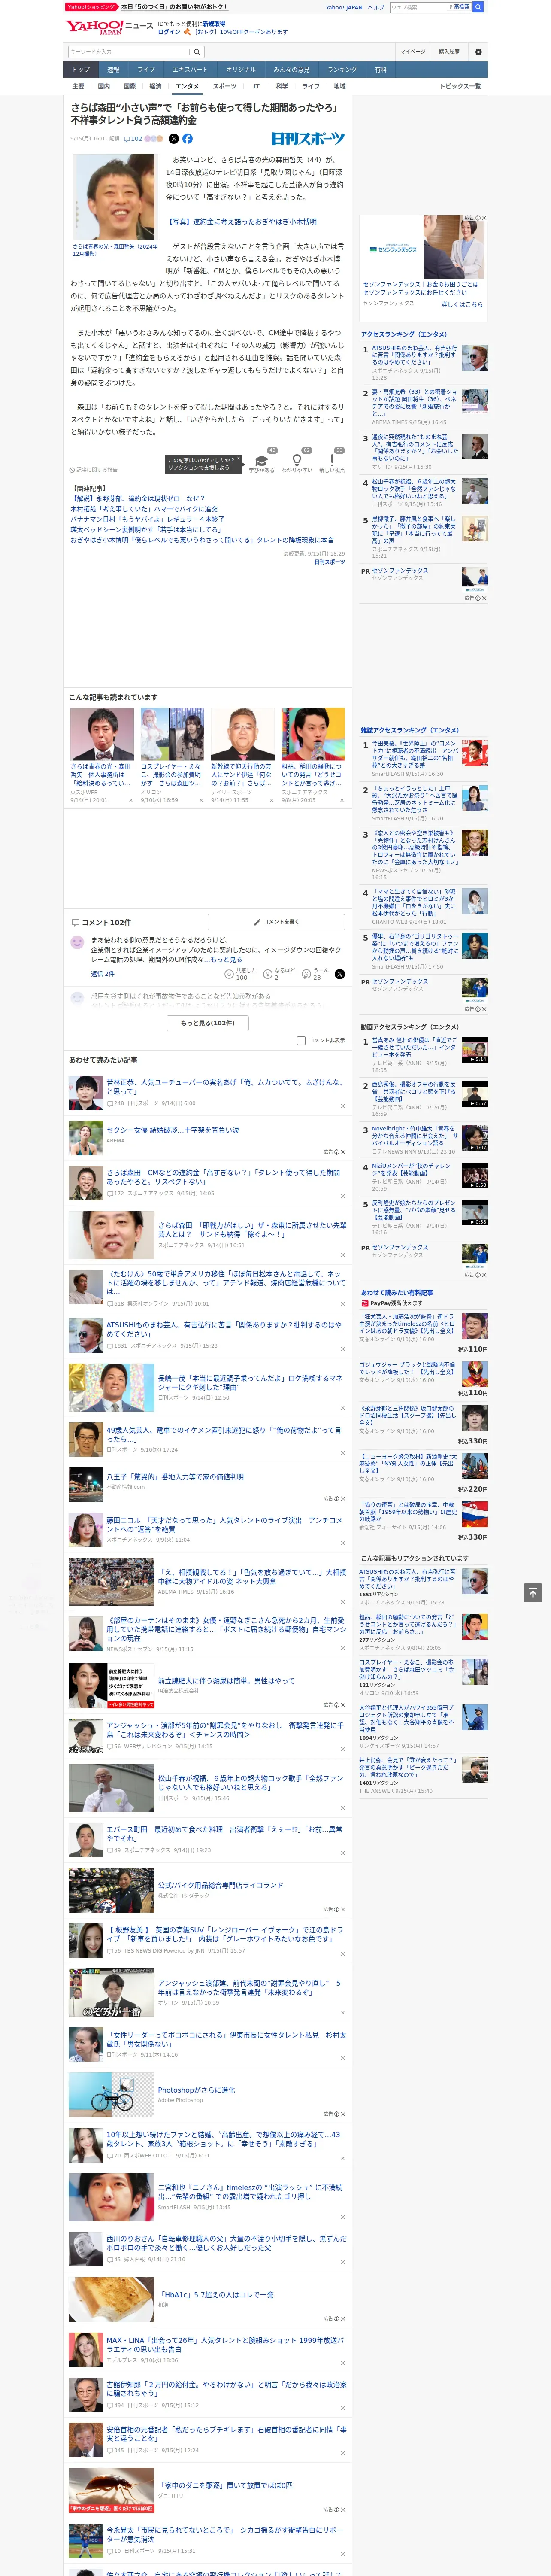Open settings via the gear icon
This screenshot has width=551, height=2576.
click(x=477, y=52)
